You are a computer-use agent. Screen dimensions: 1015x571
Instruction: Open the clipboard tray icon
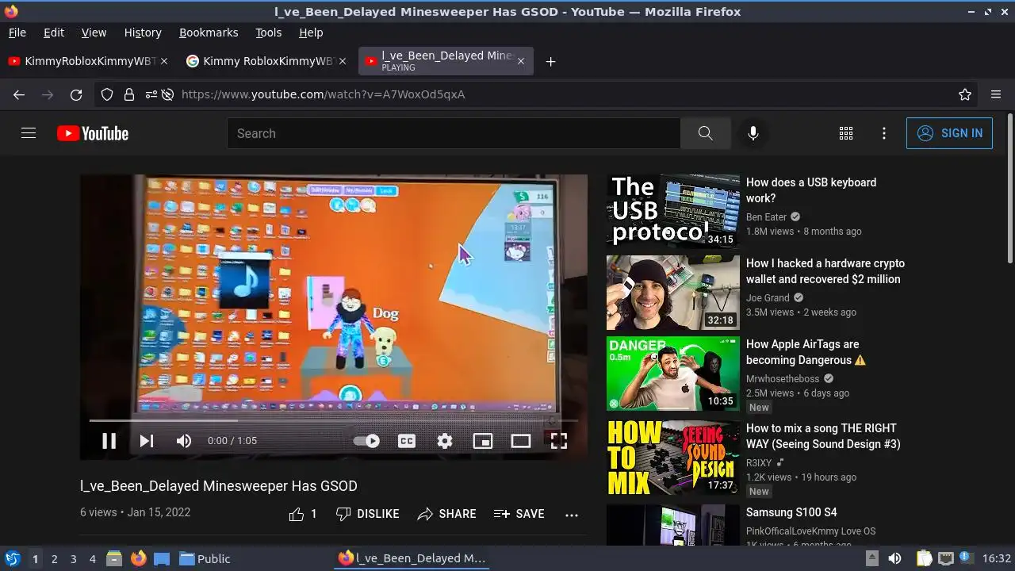924,558
